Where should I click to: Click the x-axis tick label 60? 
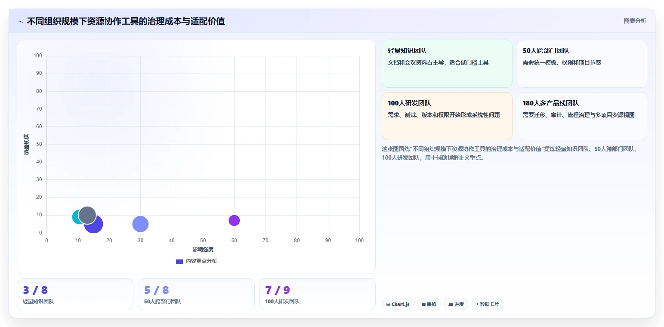pos(234,240)
